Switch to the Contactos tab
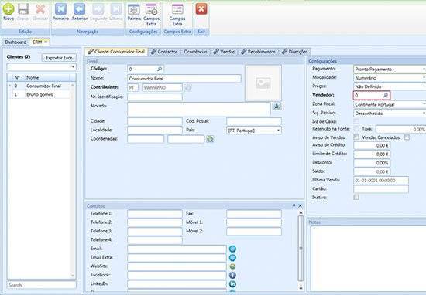This screenshot has width=426, height=295. (x=164, y=52)
